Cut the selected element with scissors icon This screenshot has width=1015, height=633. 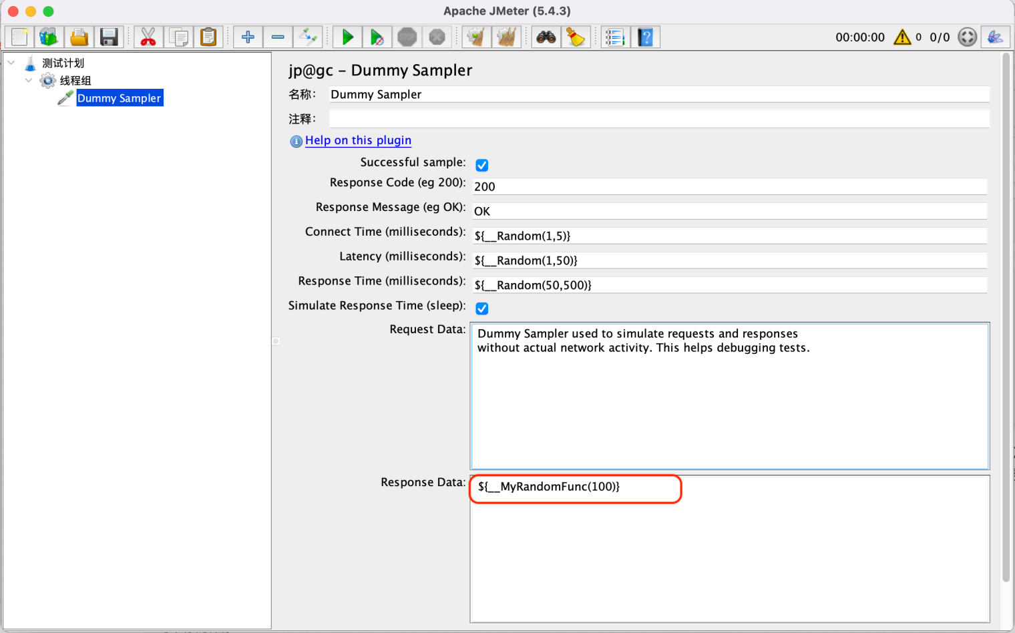coord(148,37)
